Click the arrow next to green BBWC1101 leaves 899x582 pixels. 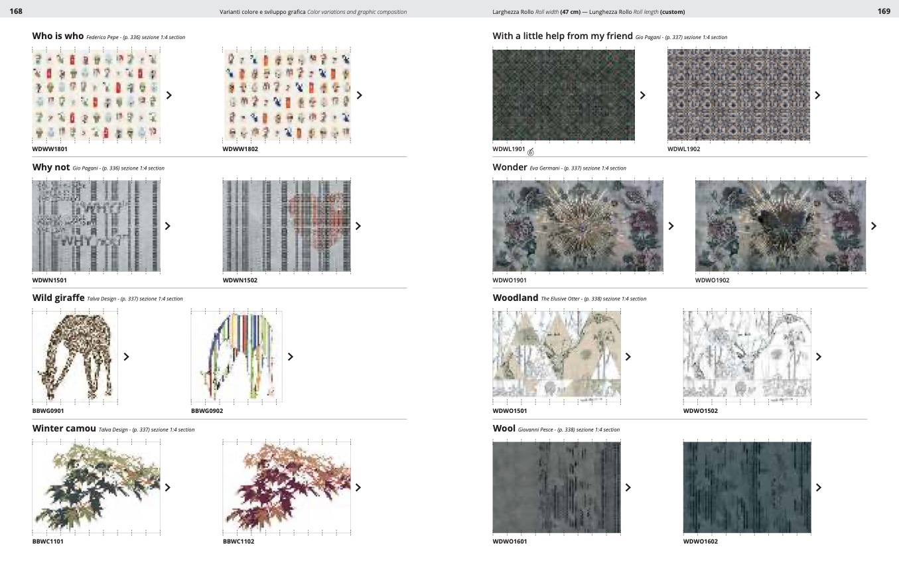pos(168,488)
